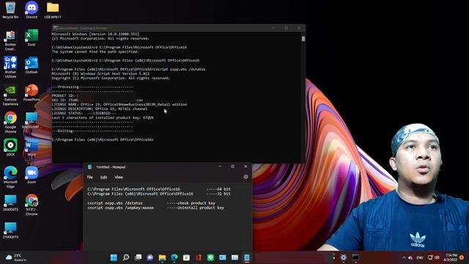Open the Settings gear in the taskbar
The height and width of the screenshot is (264, 469).
pyautogui.click(x=344, y=257)
